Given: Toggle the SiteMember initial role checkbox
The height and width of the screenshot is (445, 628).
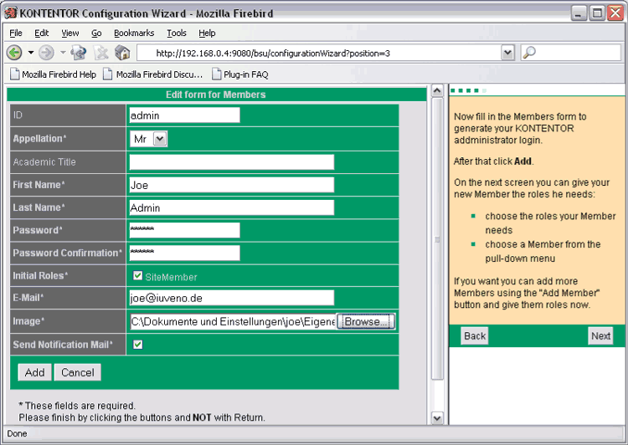Looking at the screenshot, I should coord(137,275).
